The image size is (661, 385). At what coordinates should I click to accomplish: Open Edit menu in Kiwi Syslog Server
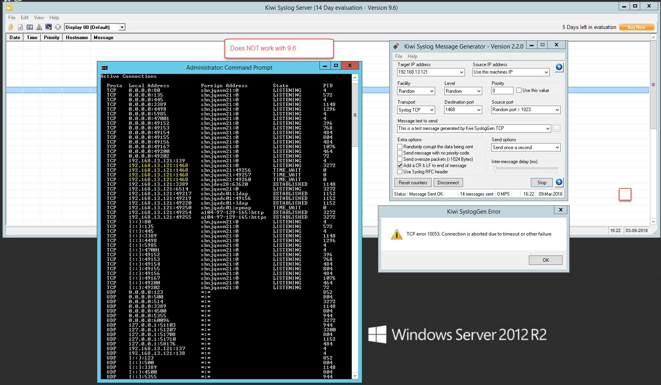pos(25,18)
